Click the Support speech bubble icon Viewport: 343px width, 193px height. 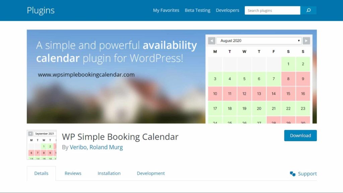click(292, 174)
